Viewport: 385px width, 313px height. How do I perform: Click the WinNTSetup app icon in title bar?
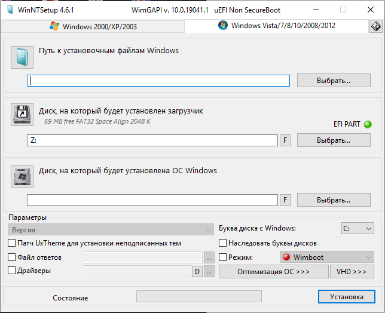pos(10,10)
